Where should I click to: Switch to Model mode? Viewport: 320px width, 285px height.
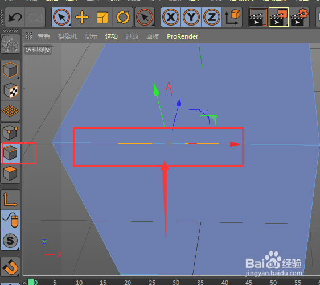(x=10, y=70)
